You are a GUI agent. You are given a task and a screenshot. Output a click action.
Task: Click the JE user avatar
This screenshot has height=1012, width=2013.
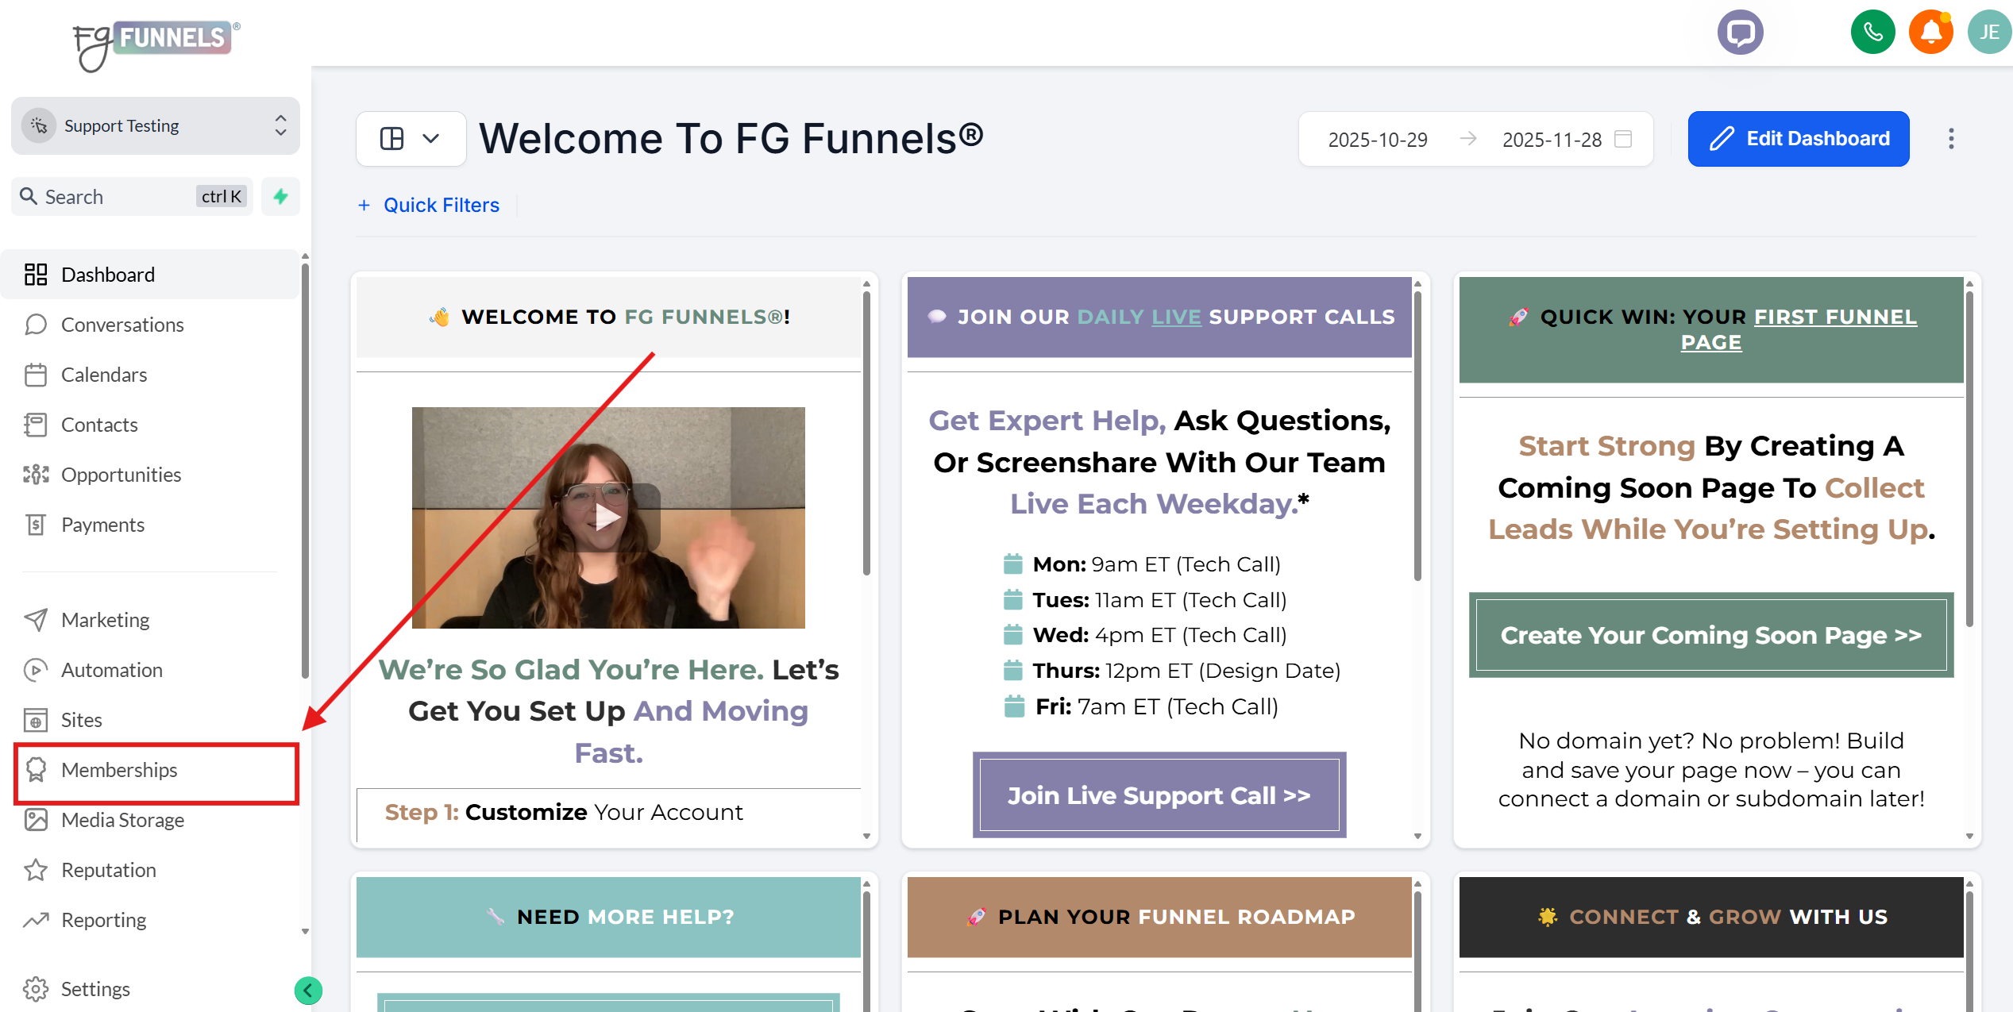click(1988, 33)
